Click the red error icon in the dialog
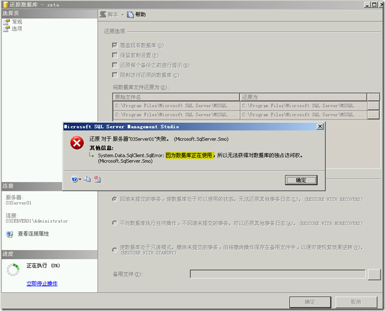This screenshot has width=385, height=311. pos(77,143)
